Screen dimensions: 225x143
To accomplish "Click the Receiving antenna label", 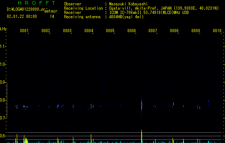I will click(82, 17).
